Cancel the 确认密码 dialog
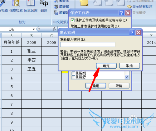Screen dimensions: 156x131 point(129,66)
